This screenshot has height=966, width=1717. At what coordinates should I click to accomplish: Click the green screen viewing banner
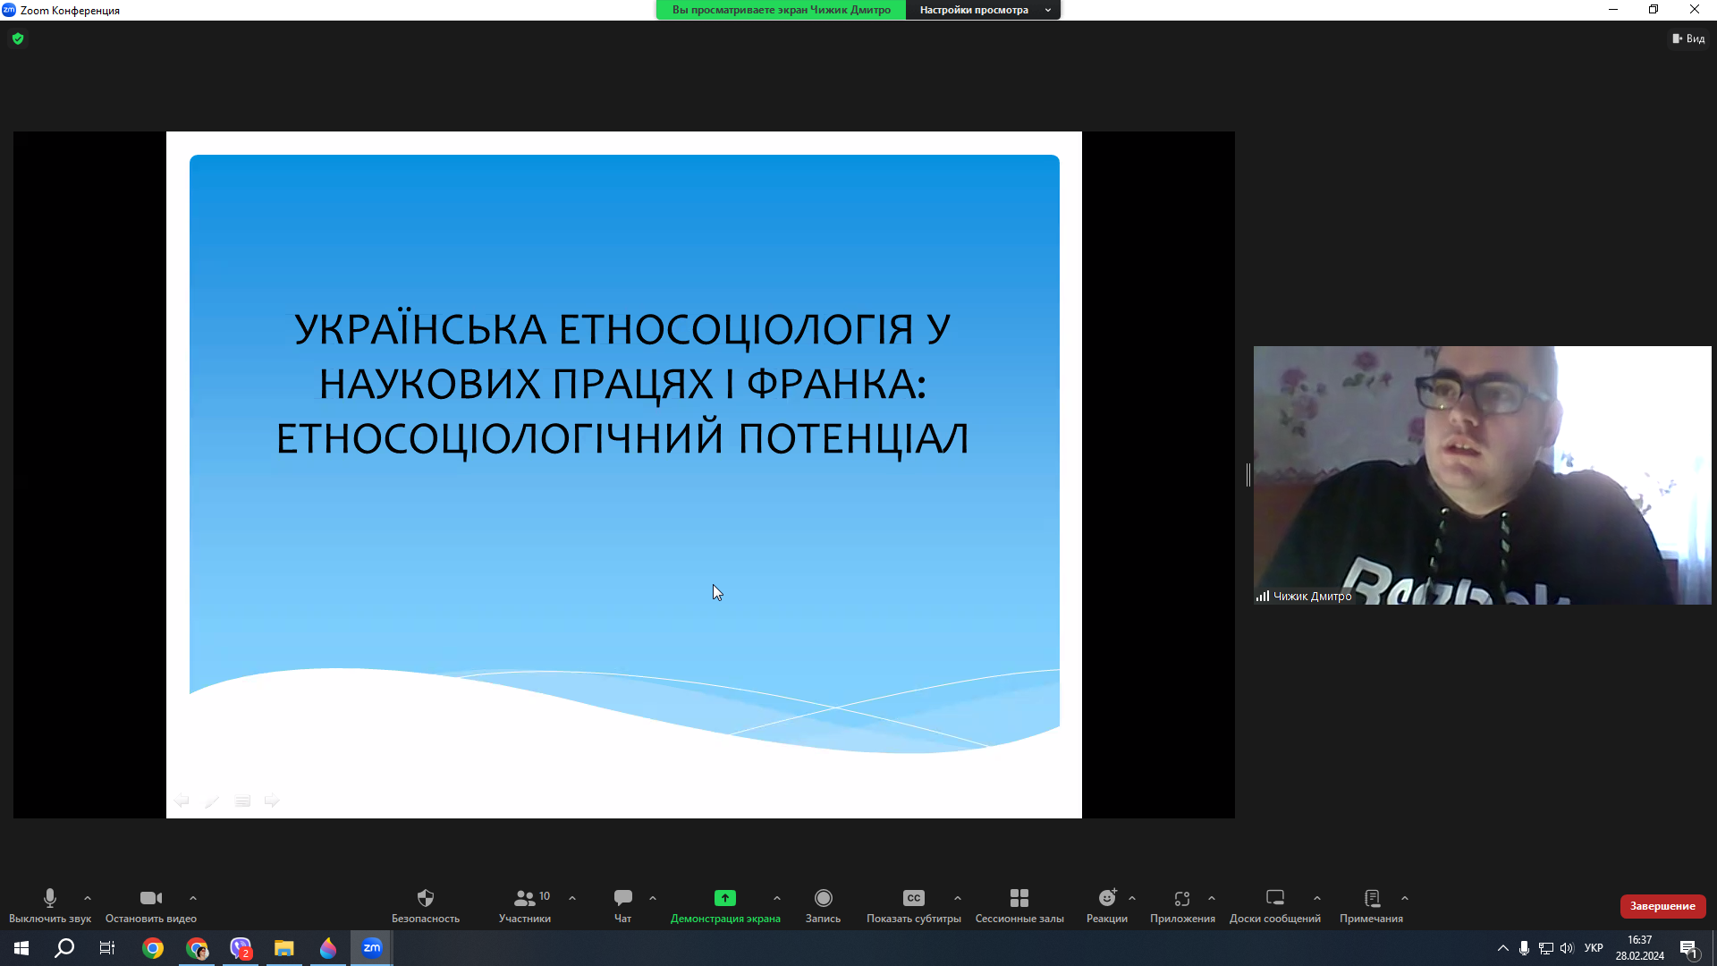tap(781, 10)
